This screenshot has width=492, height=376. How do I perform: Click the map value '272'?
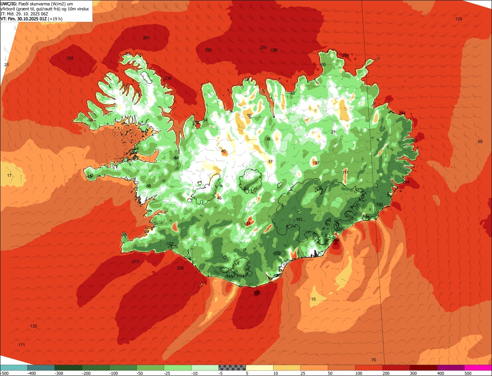point(135,261)
